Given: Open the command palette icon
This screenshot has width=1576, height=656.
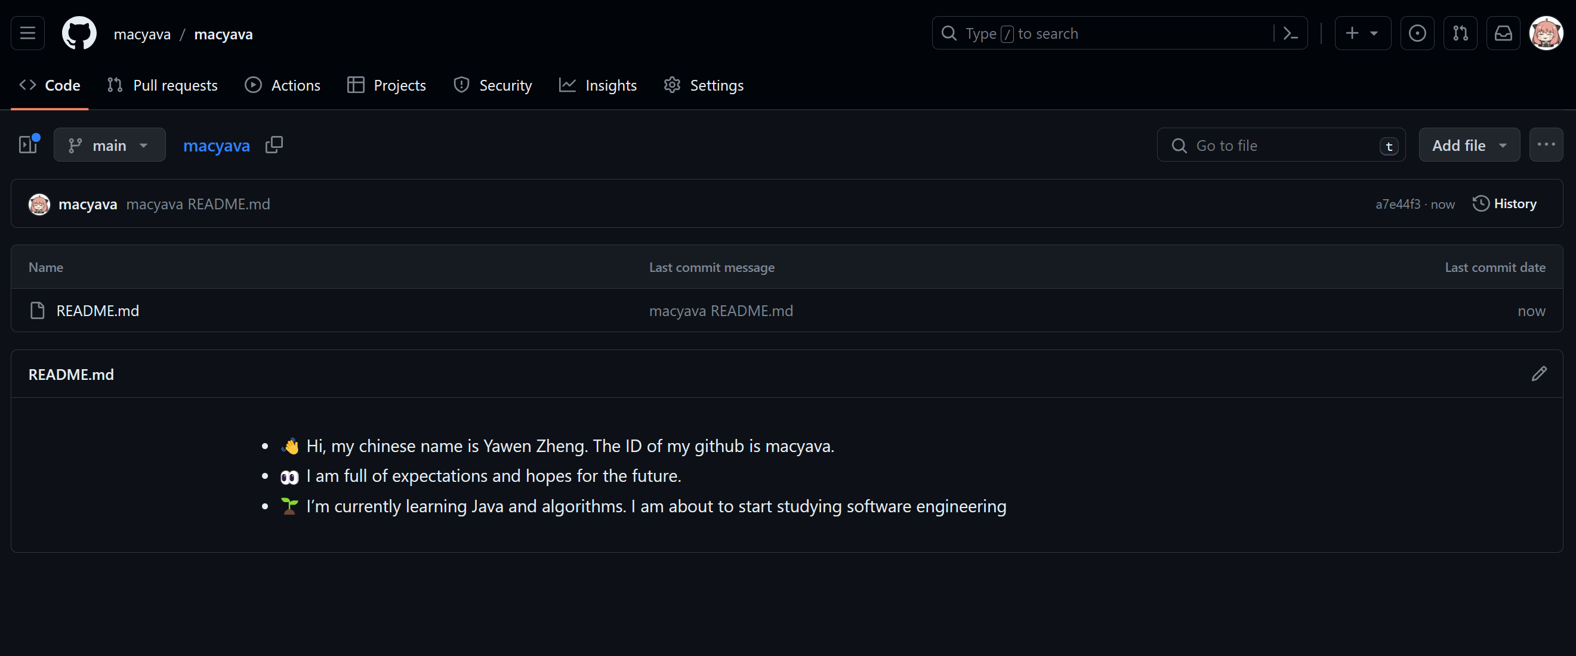Looking at the screenshot, I should pos(1290,33).
